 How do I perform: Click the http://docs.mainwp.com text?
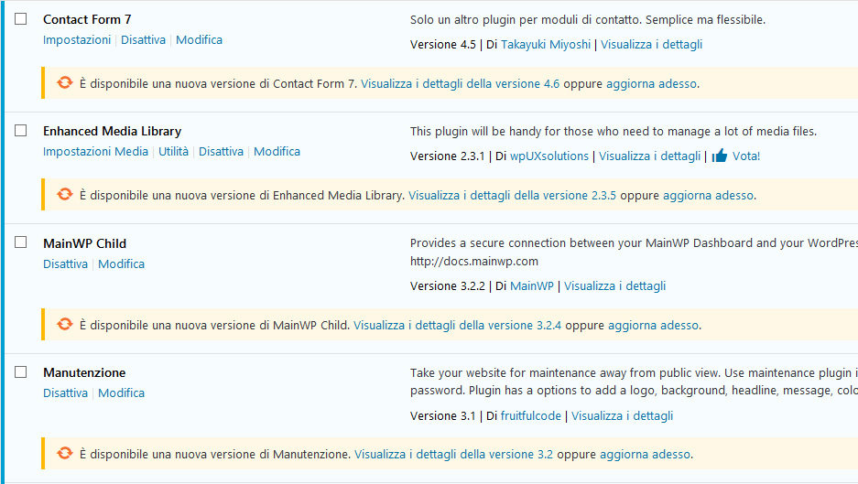point(474,262)
